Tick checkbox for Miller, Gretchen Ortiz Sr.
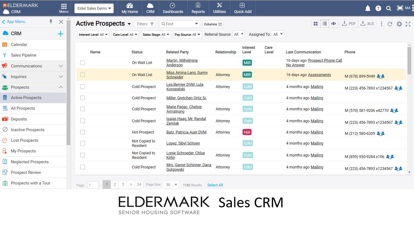 tap(82, 98)
